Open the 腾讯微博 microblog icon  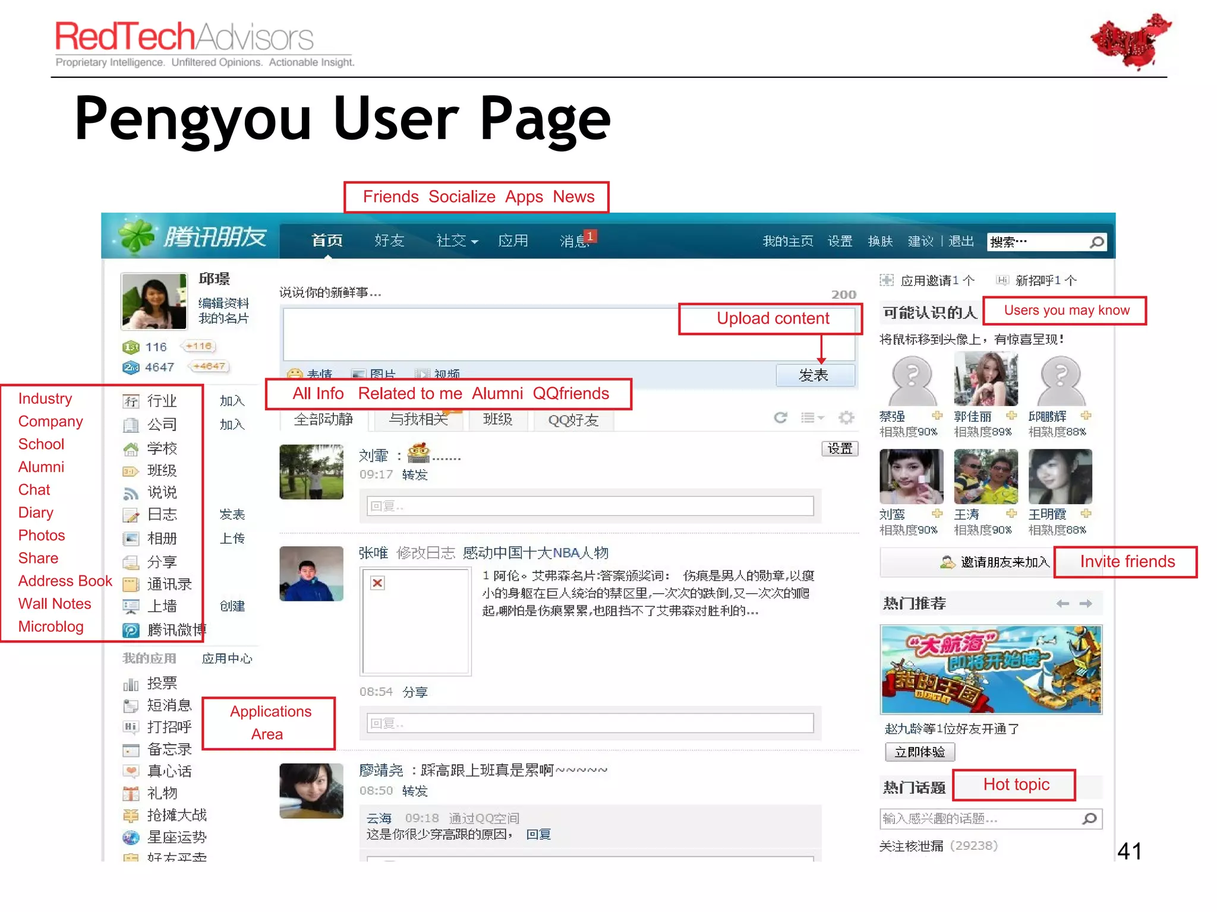tap(131, 630)
